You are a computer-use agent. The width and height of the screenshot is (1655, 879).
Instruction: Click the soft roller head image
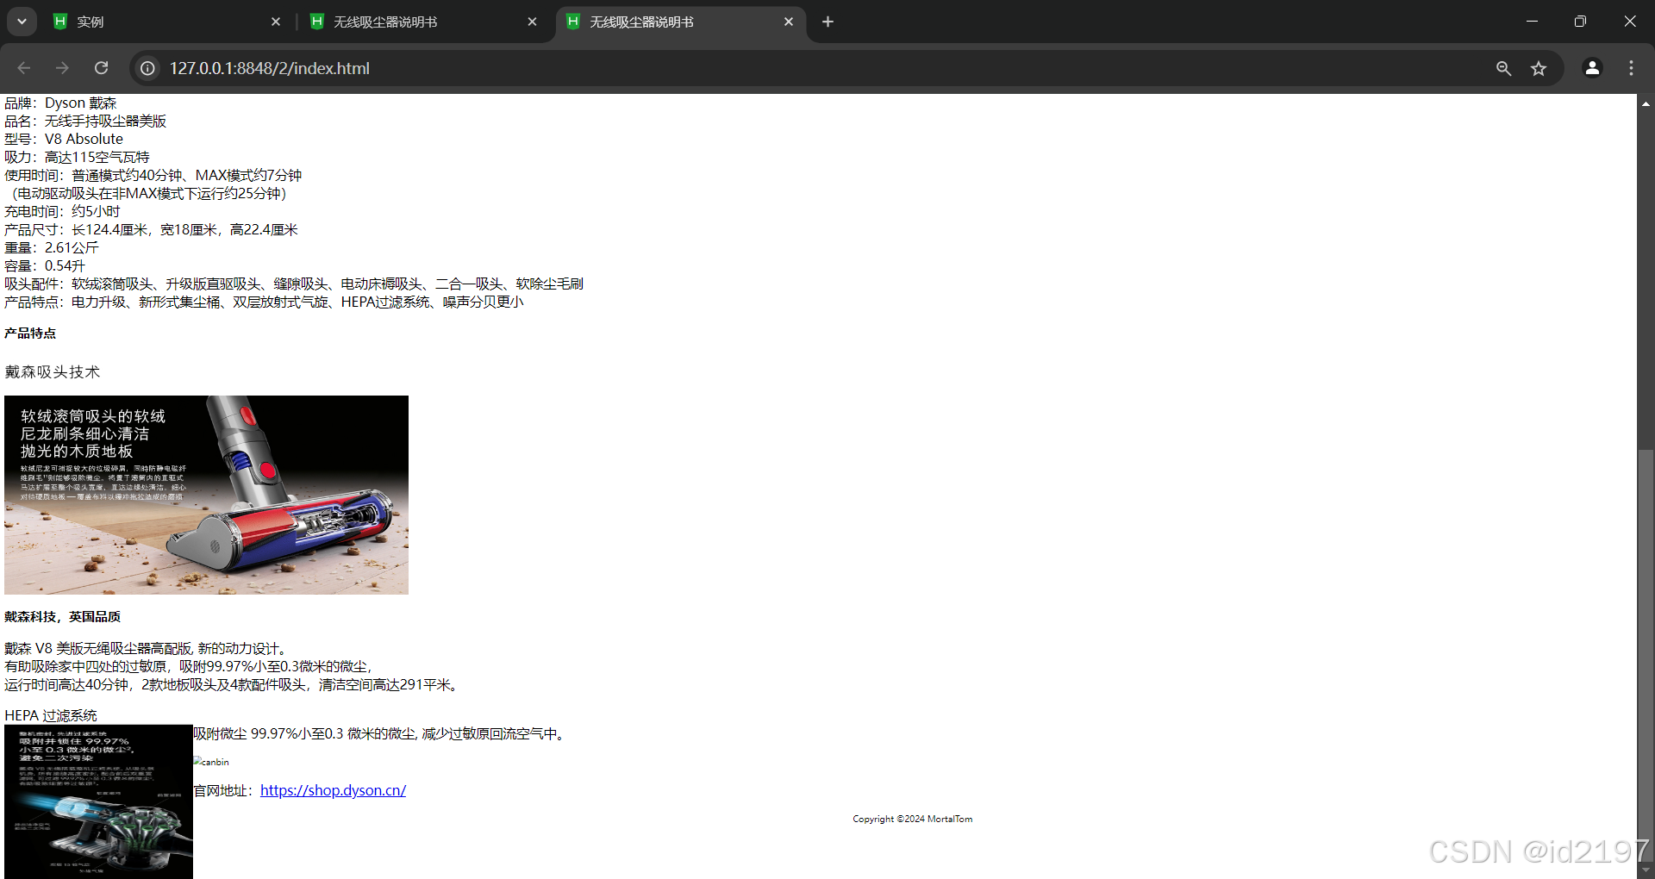coord(206,495)
